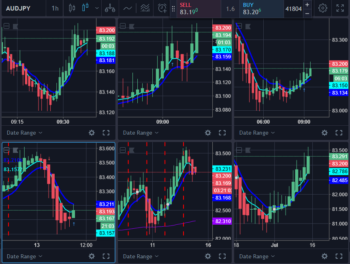Toggle fullscreen mode in top toolbar

340,8
